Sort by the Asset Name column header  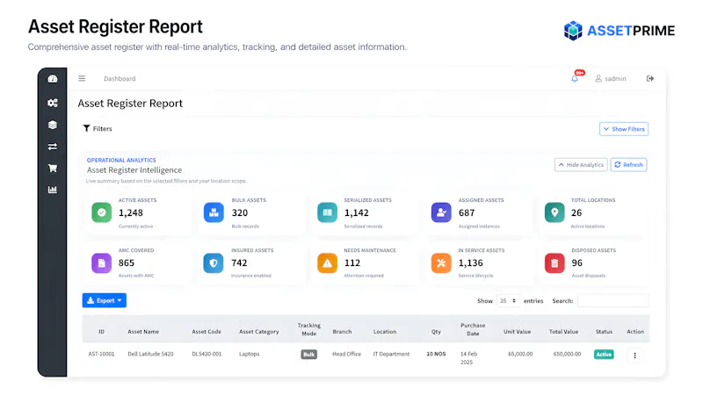tap(143, 332)
